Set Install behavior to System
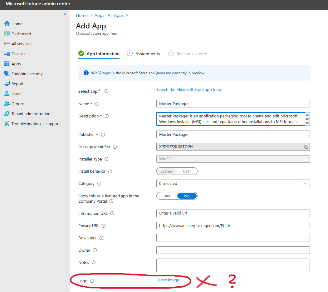328x292 pixels. point(167,171)
